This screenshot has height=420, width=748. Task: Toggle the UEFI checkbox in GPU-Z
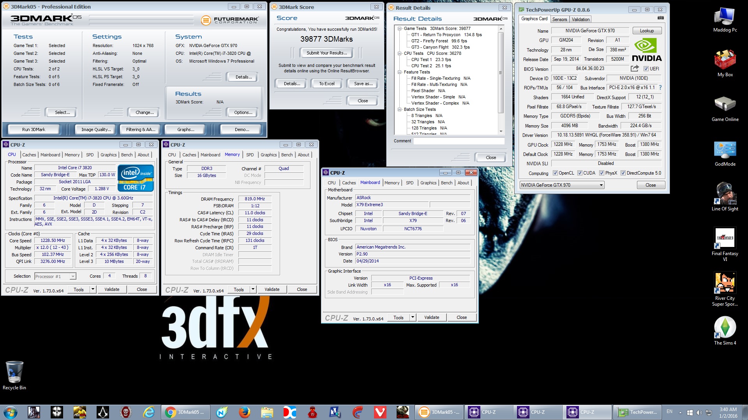coord(646,69)
